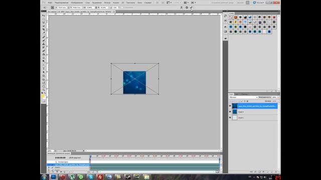The height and width of the screenshot is (180, 321).
Task: Open the Окно menu
Action: tap(139, 2)
